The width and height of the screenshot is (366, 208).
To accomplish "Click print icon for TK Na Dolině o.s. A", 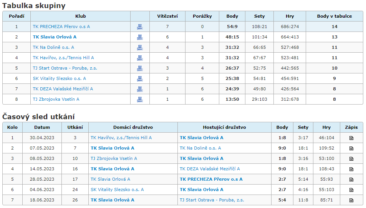I will 140,47.
